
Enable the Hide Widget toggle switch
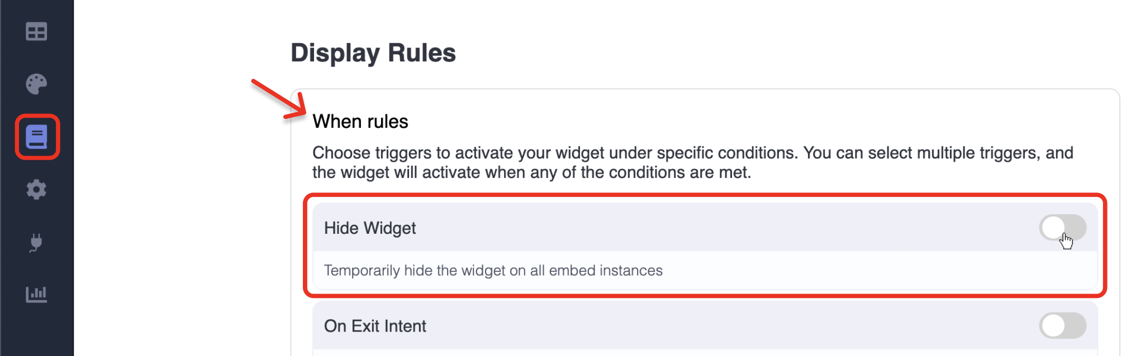[x=1062, y=228]
